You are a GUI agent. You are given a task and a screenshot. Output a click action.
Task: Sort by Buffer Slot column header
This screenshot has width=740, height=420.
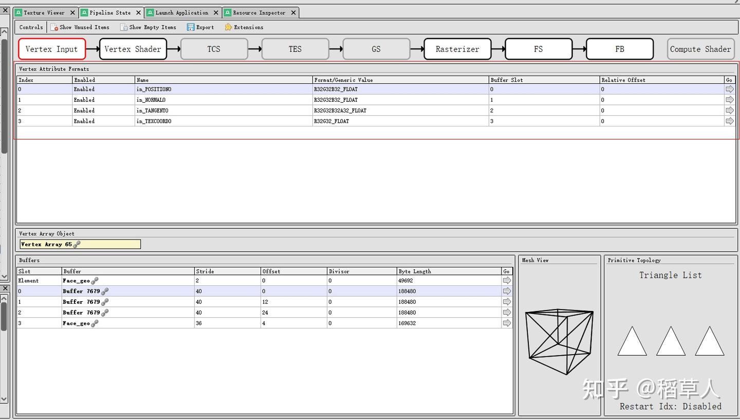pos(544,80)
